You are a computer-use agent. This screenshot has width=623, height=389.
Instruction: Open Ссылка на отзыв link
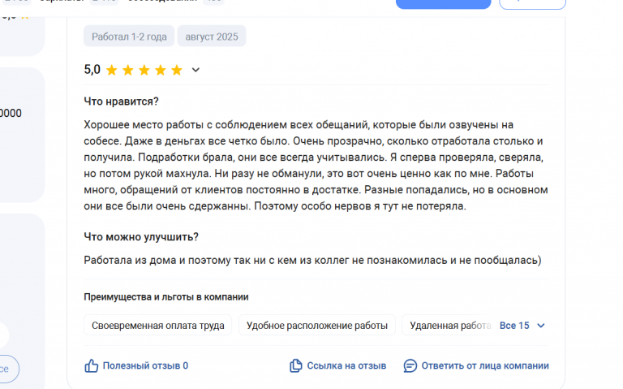pyautogui.click(x=346, y=365)
